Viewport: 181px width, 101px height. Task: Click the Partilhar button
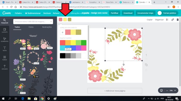(115, 13)
